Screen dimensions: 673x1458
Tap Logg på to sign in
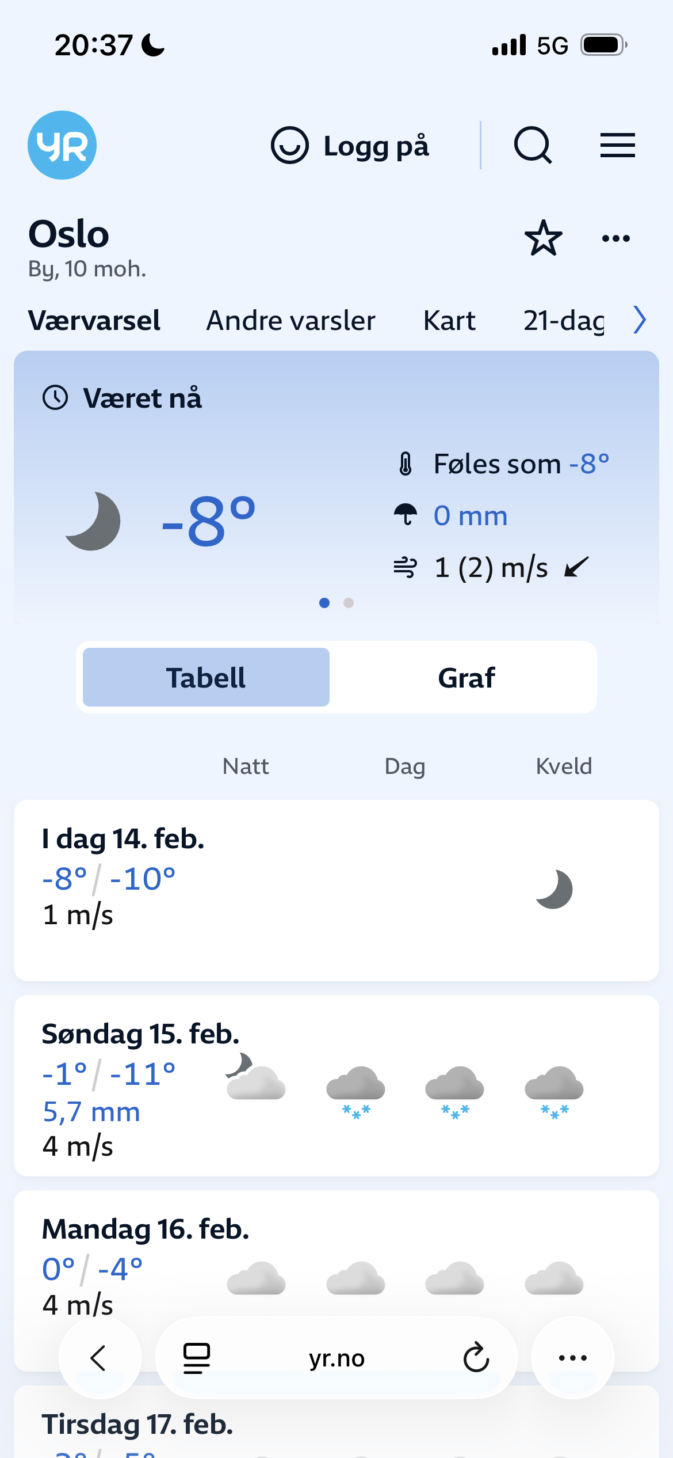click(350, 146)
